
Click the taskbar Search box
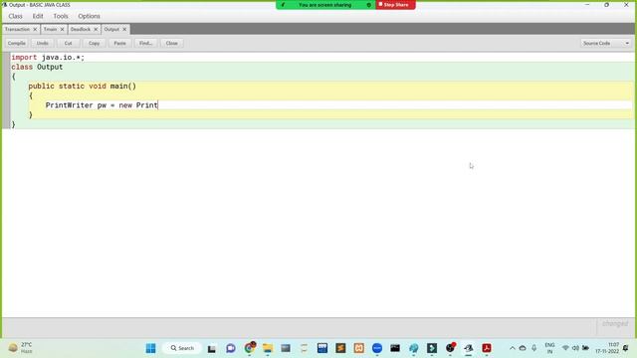tap(182, 348)
